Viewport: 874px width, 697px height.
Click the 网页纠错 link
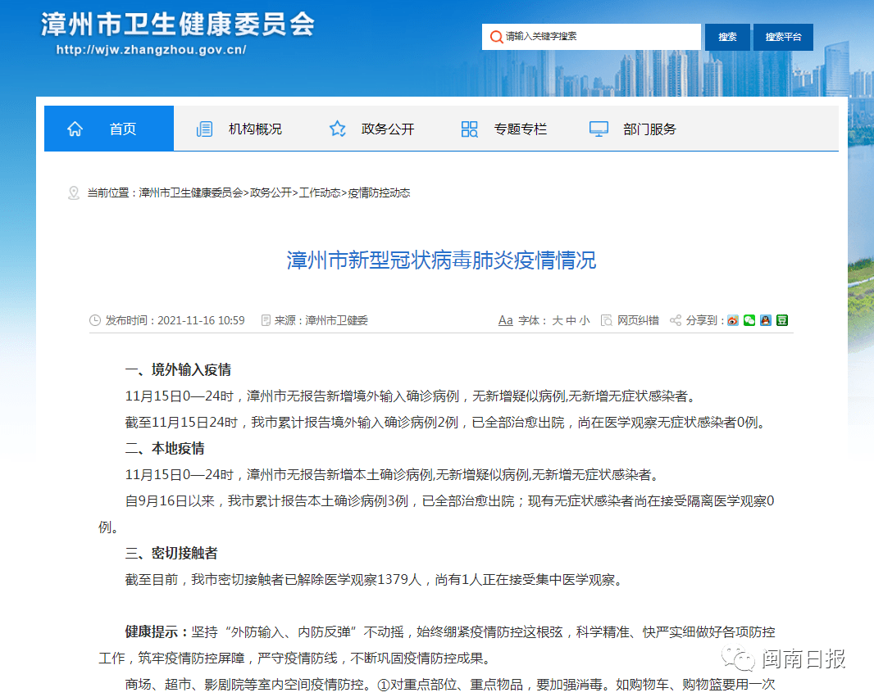638,320
